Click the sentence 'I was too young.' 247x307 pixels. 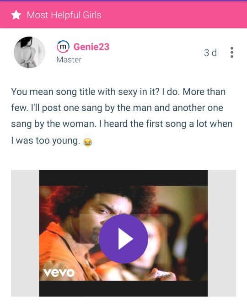(46, 140)
